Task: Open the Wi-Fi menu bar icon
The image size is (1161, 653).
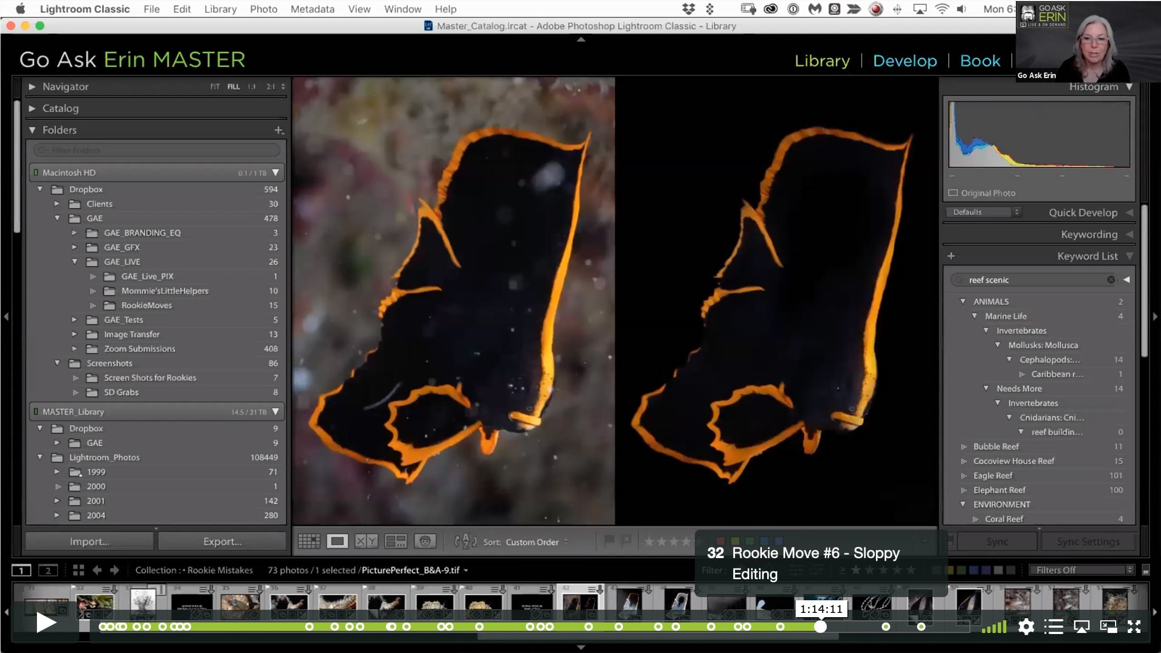Action: (x=941, y=9)
